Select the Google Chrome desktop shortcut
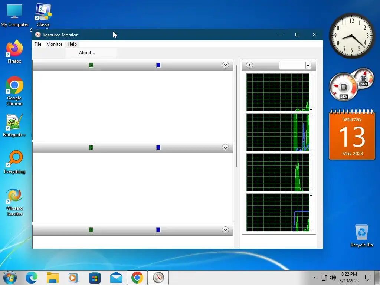 click(x=14, y=91)
